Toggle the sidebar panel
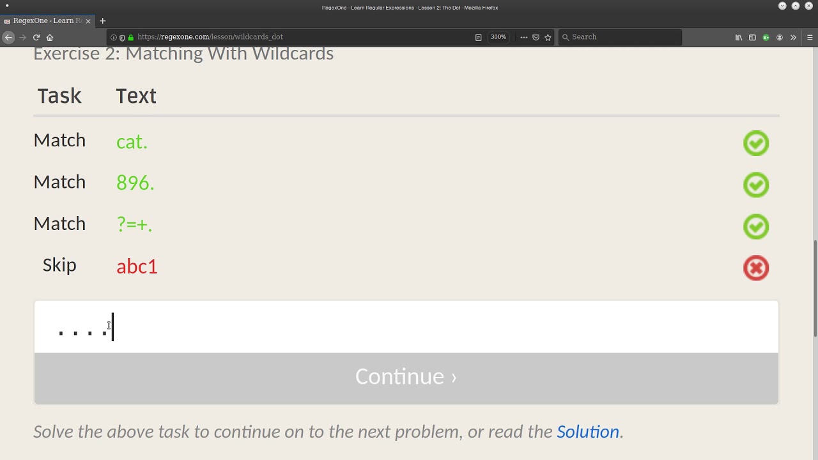 (x=752, y=38)
